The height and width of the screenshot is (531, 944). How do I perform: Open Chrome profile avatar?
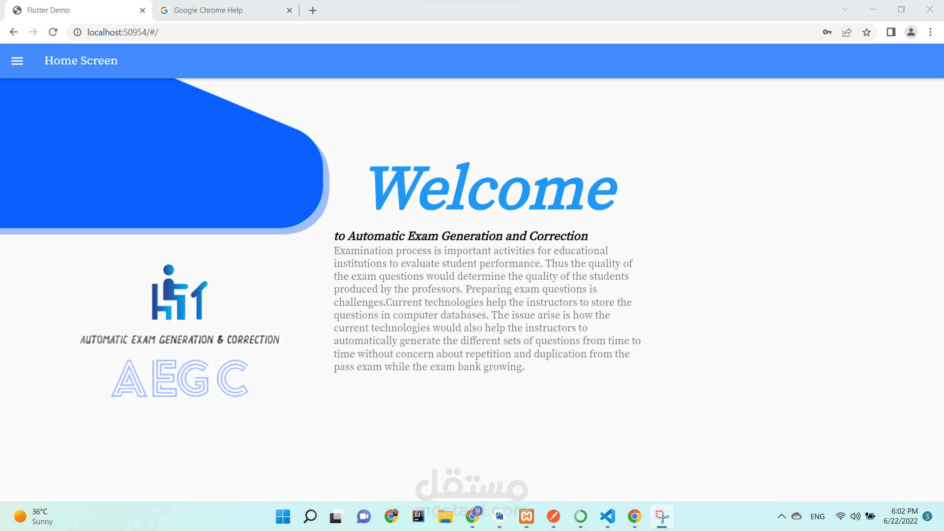pyautogui.click(x=911, y=32)
